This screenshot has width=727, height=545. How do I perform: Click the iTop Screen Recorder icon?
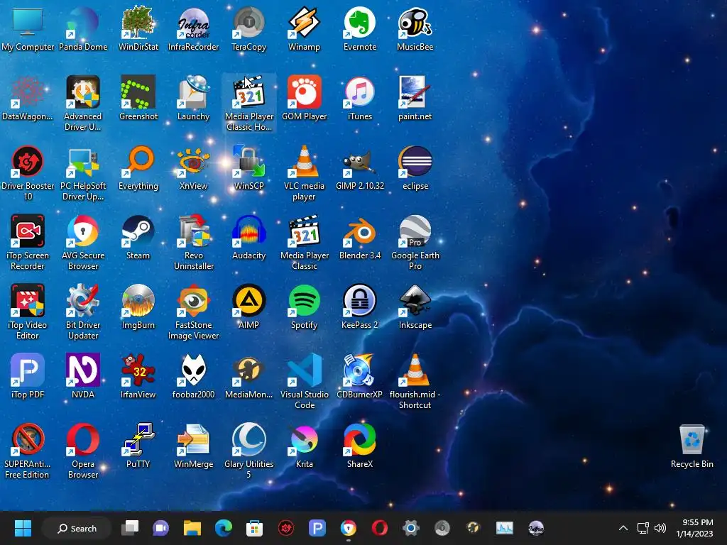[x=28, y=231]
